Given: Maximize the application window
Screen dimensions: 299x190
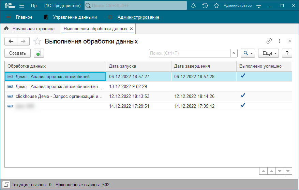Looking at the screenshot, I should tap(282, 5).
